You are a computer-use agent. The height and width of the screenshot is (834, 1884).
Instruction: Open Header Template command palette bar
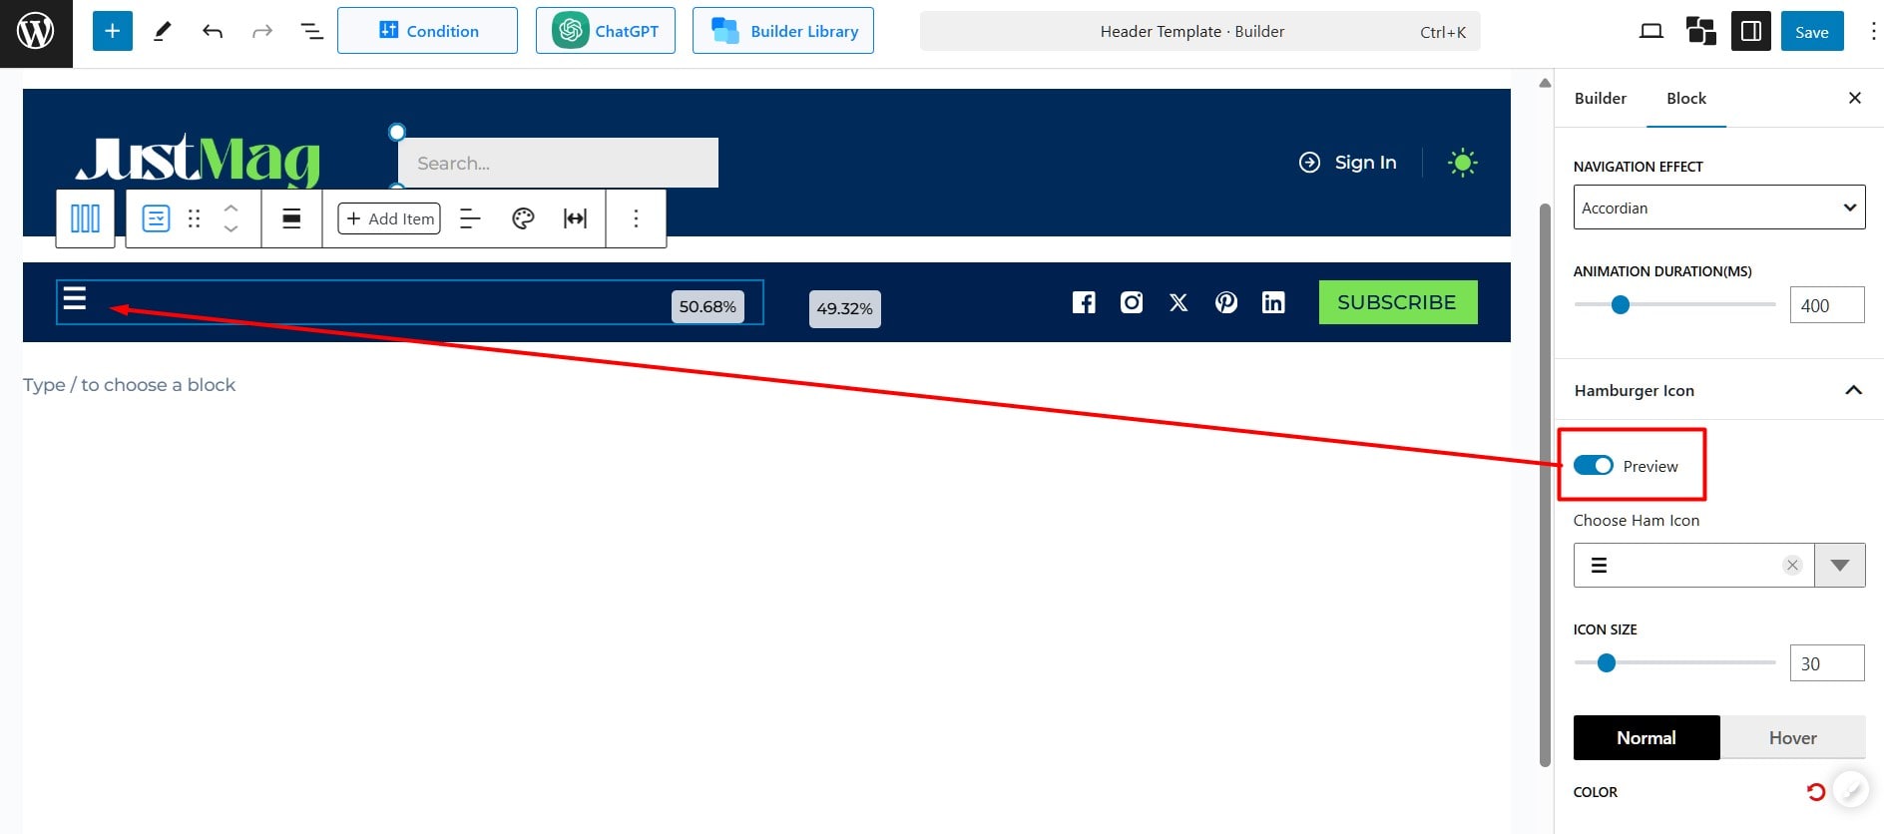click(1200, 31)
